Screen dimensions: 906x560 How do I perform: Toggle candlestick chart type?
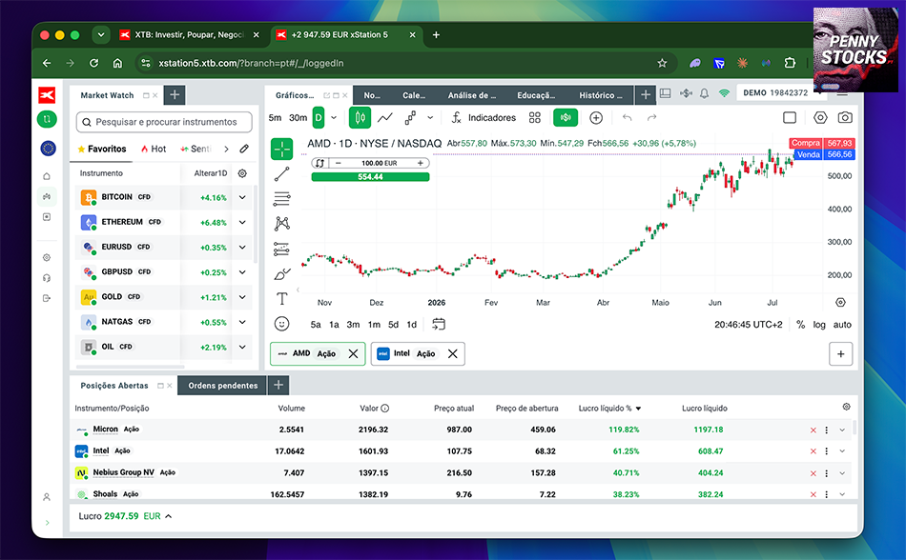(x=360, y=118)
